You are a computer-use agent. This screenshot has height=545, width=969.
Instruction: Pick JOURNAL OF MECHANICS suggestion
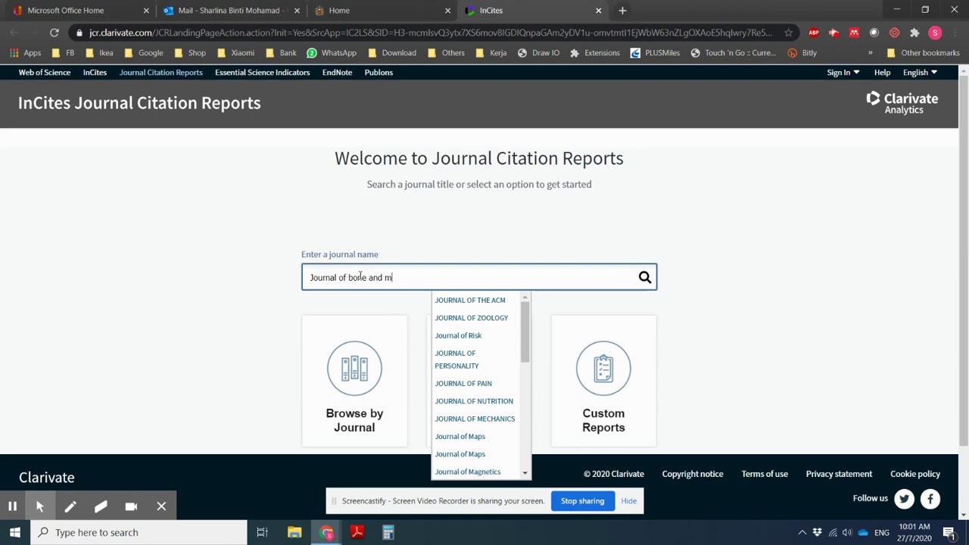point(475,419)
